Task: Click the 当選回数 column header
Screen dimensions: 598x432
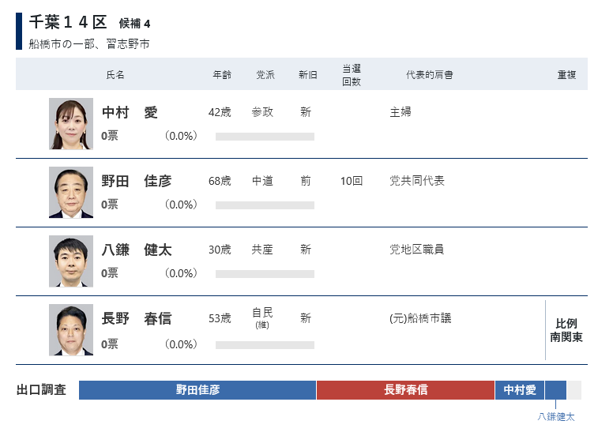Action: [352, 75]
